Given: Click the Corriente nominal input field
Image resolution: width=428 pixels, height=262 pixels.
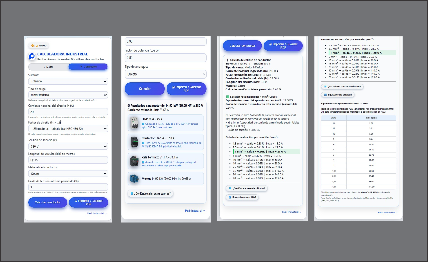Looking at the screenshot, I should 68,112.
